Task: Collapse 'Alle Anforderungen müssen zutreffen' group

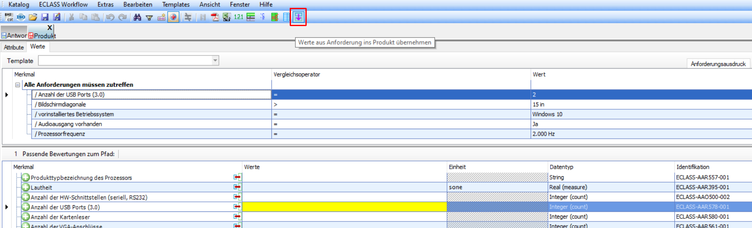Action: 18,85
